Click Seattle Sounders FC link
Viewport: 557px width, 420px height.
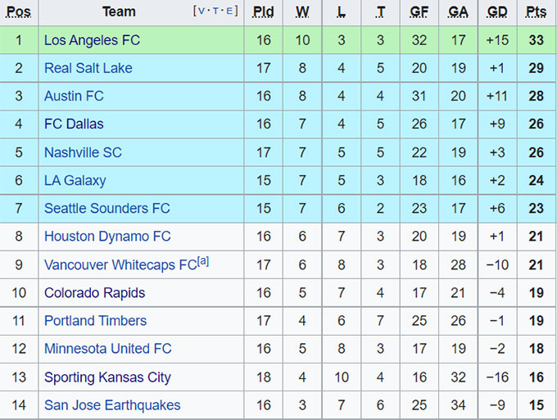[x=106, y=208]
